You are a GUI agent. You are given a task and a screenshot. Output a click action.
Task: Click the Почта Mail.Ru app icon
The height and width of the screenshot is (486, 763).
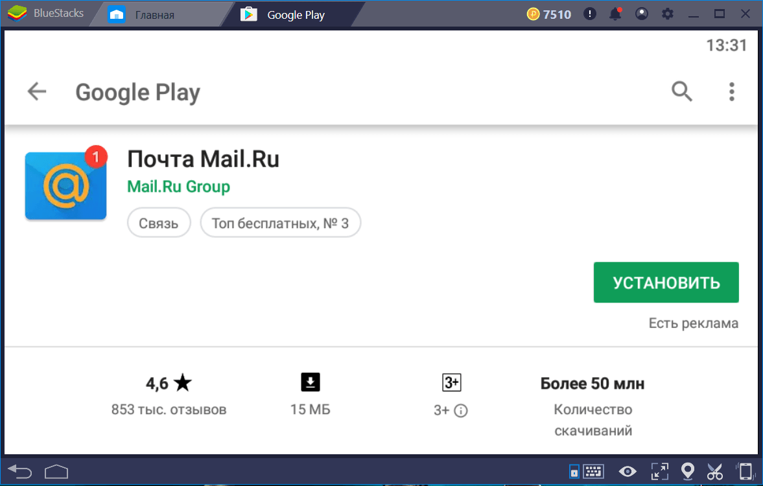(65, 186)
